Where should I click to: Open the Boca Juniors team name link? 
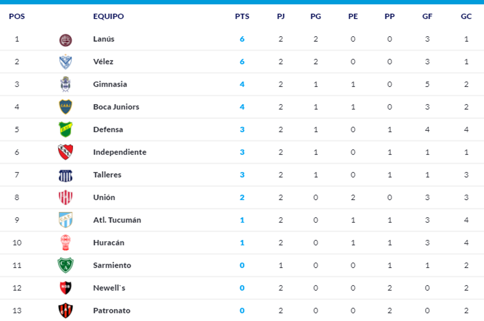pyautogui.click(x=116, y=107)
